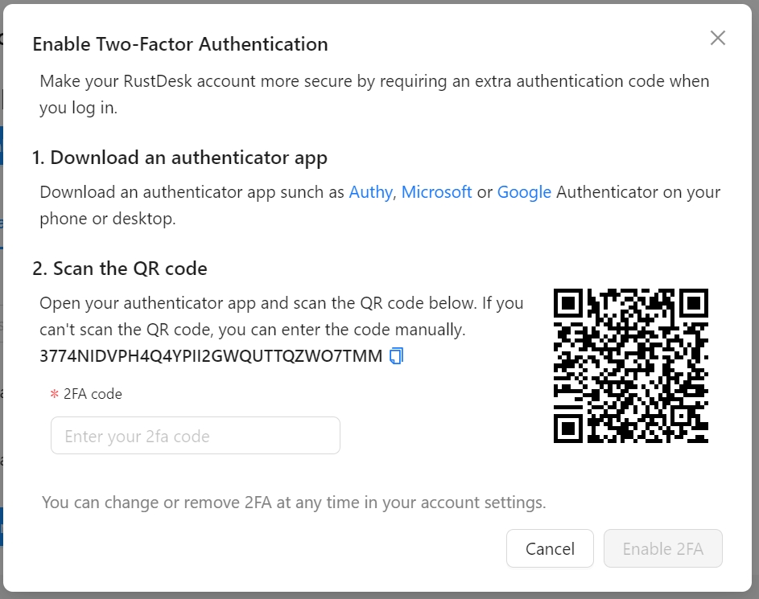Click the Enable 2FA button

[662, 548]
